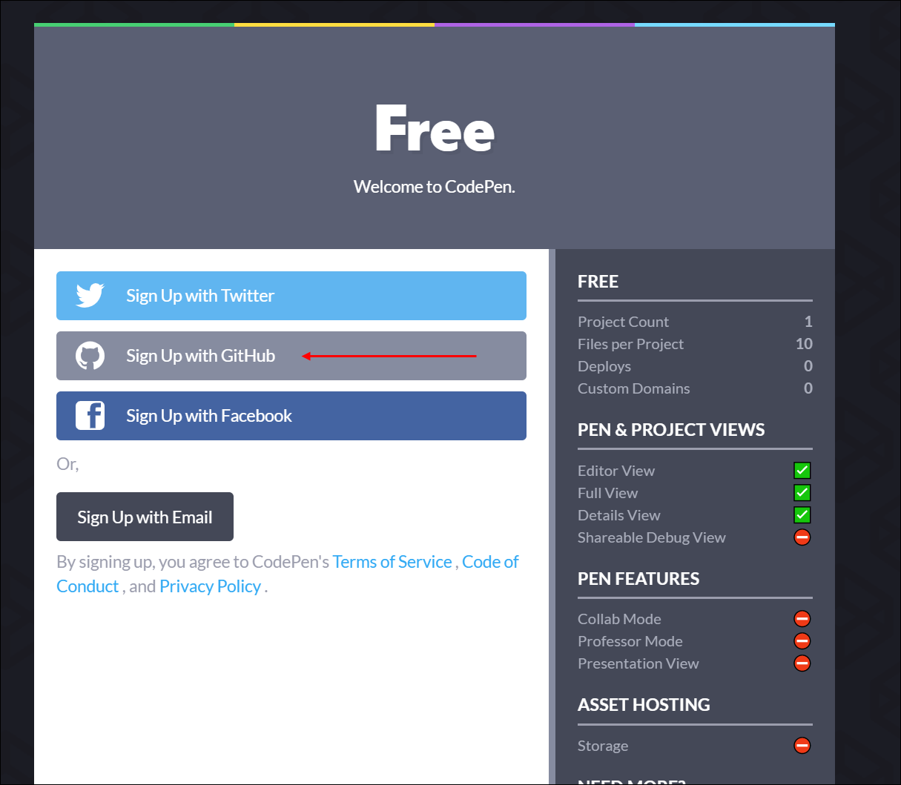The height and width of the screenshot is (785, 901).
Task: Click the green check for Full View
Action: point(802,493)
